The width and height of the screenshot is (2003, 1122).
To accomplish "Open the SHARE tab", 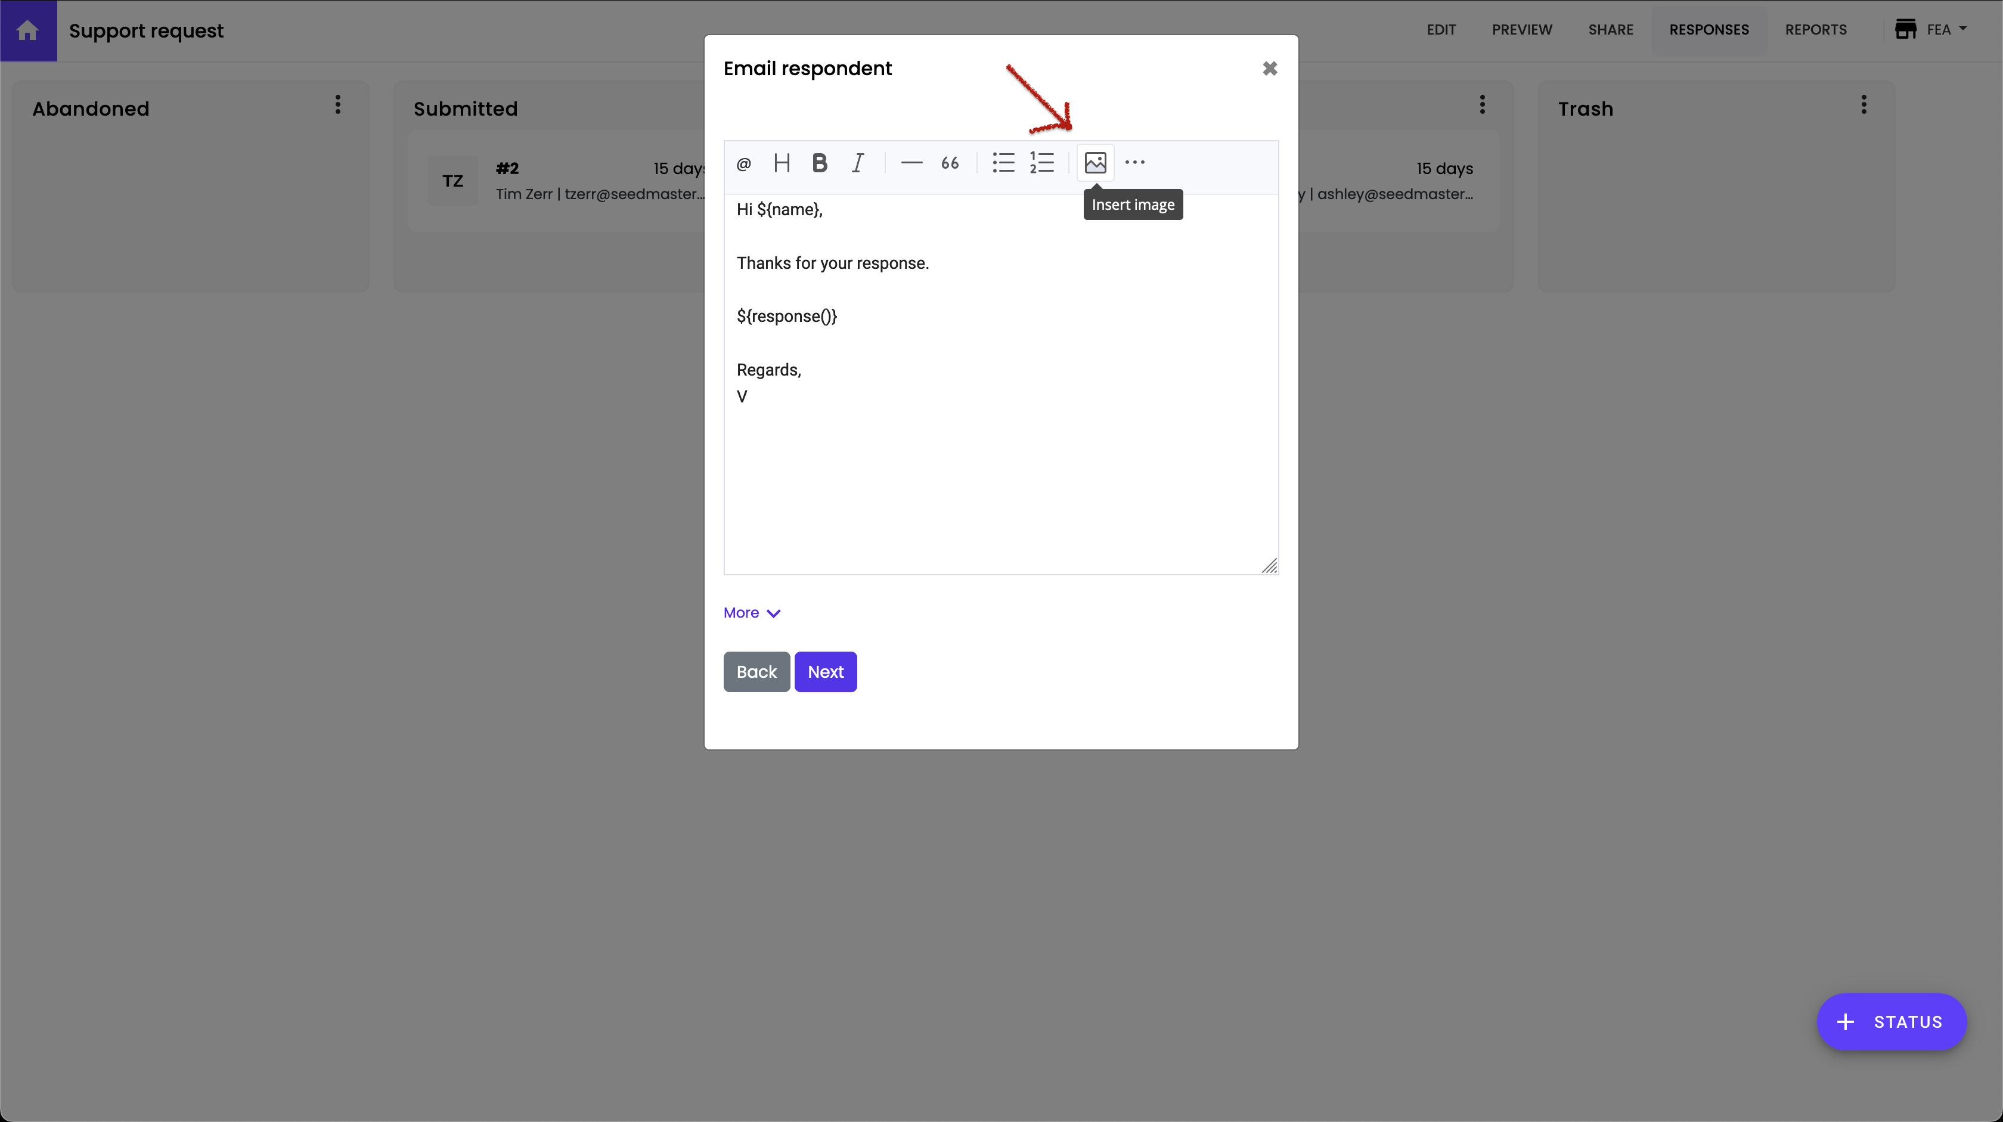I will (1610, 30).
